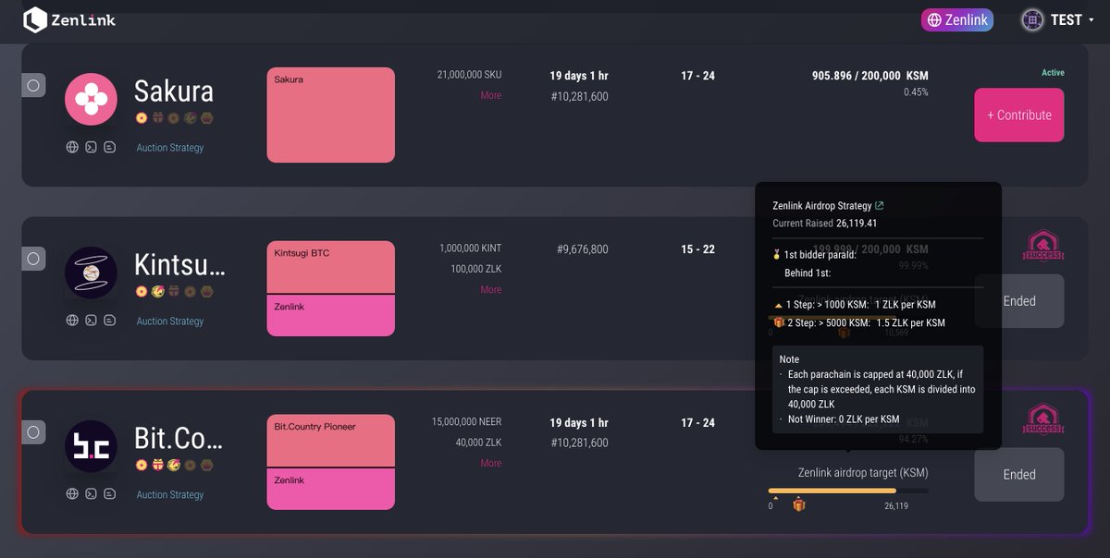Image resolution: width=1110 pixels, height=558 pixels.
Task: Click the Active status label
Action: (x=1053, y=73)
